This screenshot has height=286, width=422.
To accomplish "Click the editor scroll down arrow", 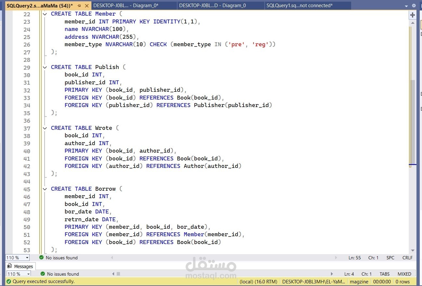I will (413, 251).
